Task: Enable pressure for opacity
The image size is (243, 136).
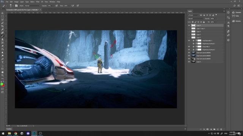Action: click(x=57, y=6)
